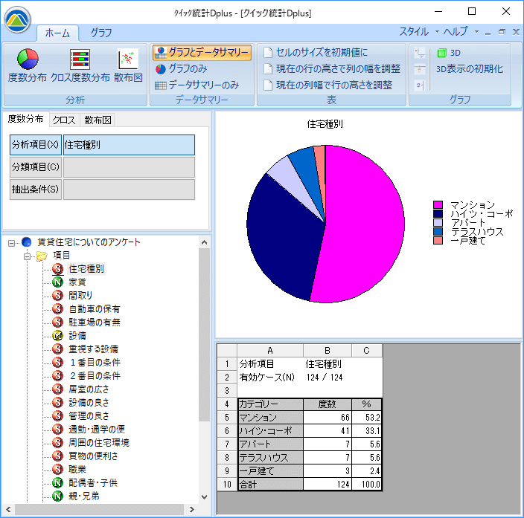Image resolution: width=524 pixels, height=518 pixels.
Task: Switch to データサマリーのみ display mode
Action: tap(196, 85)
